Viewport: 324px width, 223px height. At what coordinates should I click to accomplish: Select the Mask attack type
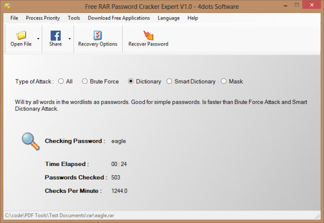pyautogui.click(x=224, y=81)
